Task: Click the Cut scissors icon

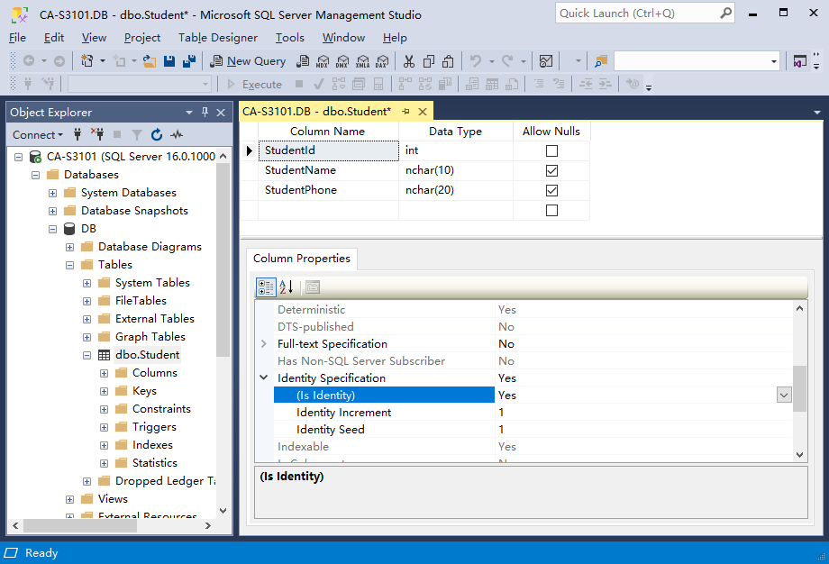Action: (x=408, y=61)
